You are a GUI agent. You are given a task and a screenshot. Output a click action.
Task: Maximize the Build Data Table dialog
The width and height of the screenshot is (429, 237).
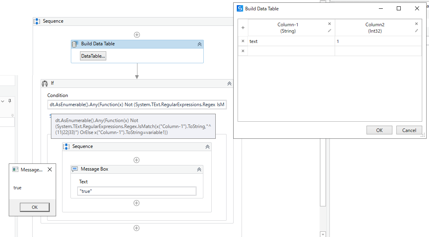[x=399, y=8]
